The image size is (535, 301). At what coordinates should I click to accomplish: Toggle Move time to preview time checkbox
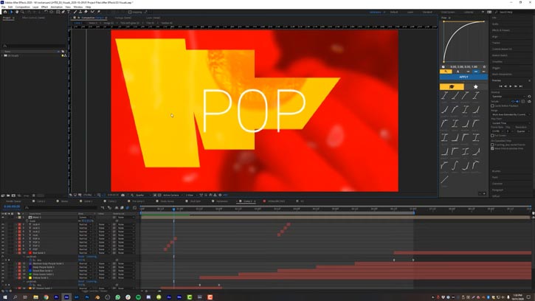pyautogui.click(x=492, y=149)
